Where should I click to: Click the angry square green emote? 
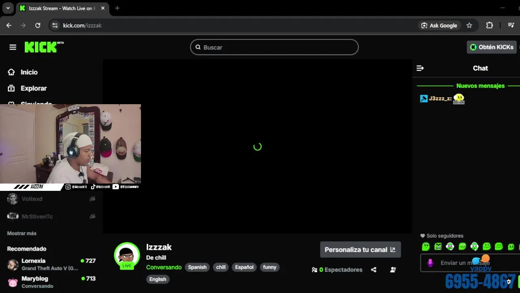tap(438, 246)
